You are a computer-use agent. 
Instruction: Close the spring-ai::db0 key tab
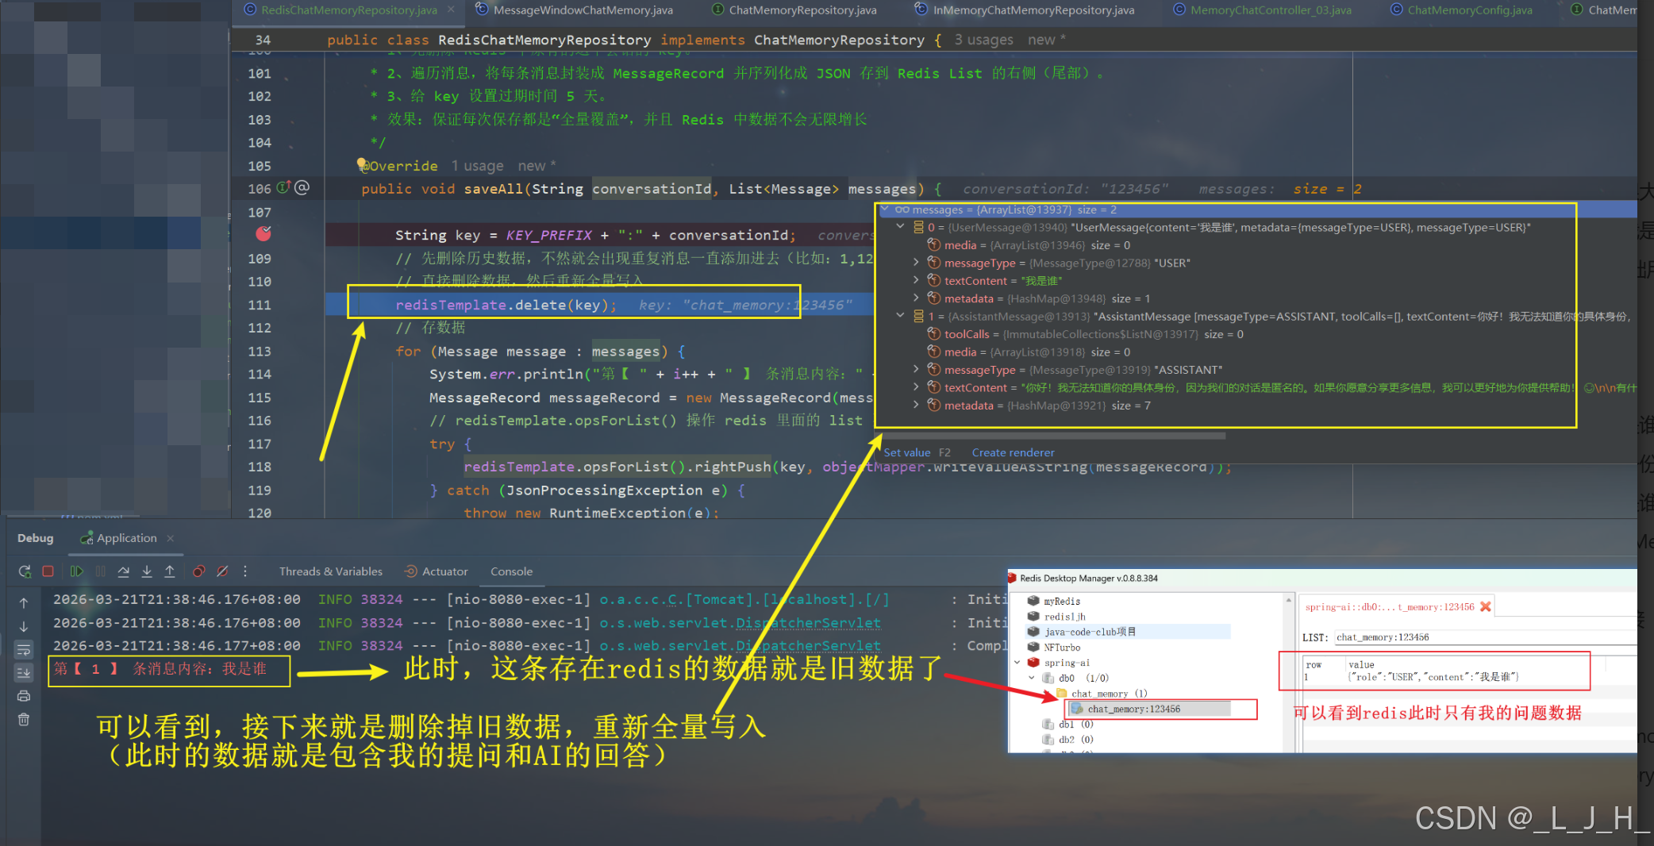pyautogui.click(x=1485, y=606)
